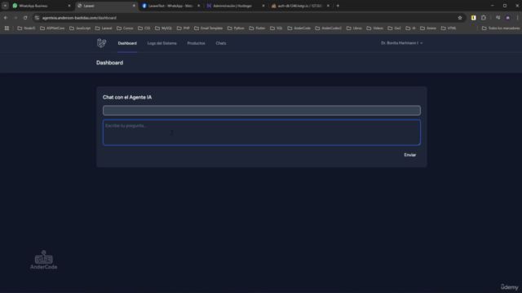This screenshot has width=522, height=293.
Task: Go forward in browser history
Action: [15, 18]
